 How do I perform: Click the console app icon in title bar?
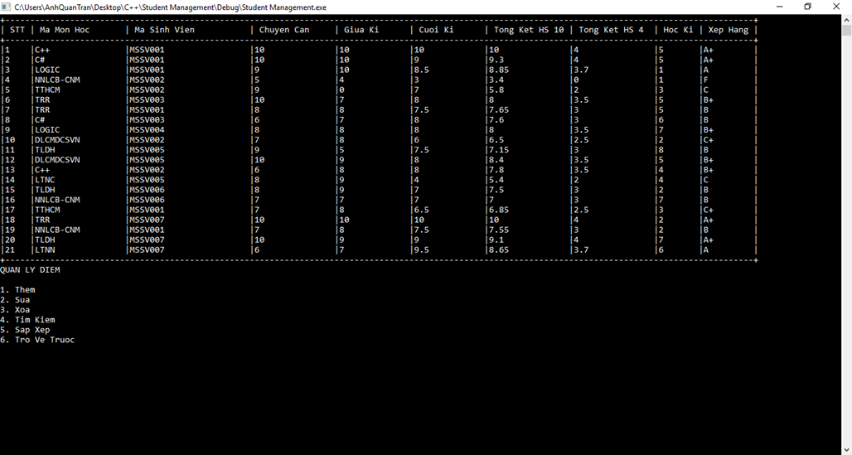tap(7, 7)
